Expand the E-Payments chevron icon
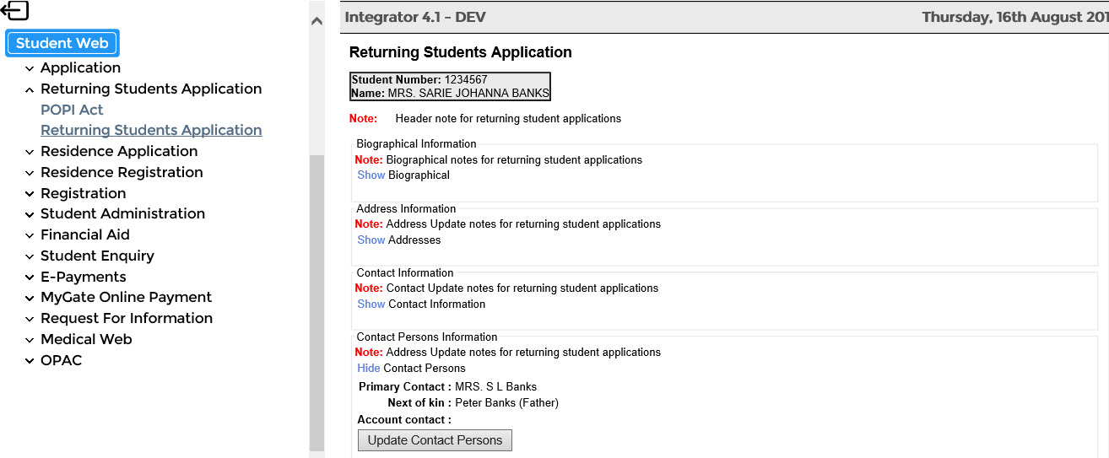Viewport: 1109px width, 458px height. pyautogui.click(x=30, y=277)
